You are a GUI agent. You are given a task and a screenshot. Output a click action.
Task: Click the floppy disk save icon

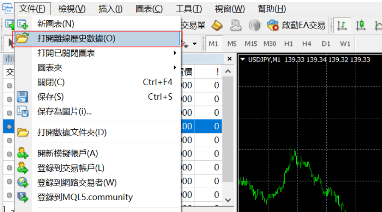(22, 97)
